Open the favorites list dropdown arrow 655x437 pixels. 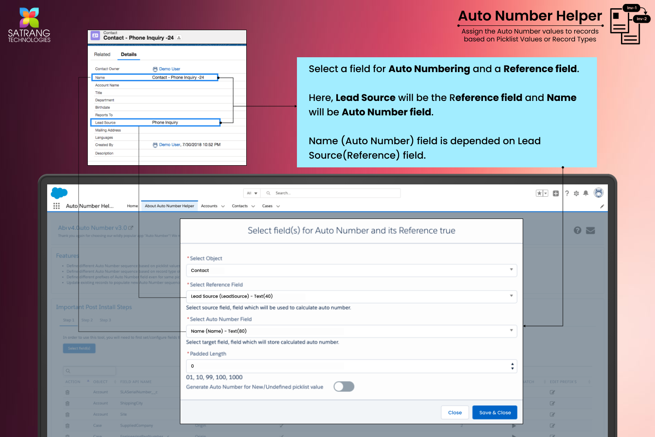click(x=545, y=193)
